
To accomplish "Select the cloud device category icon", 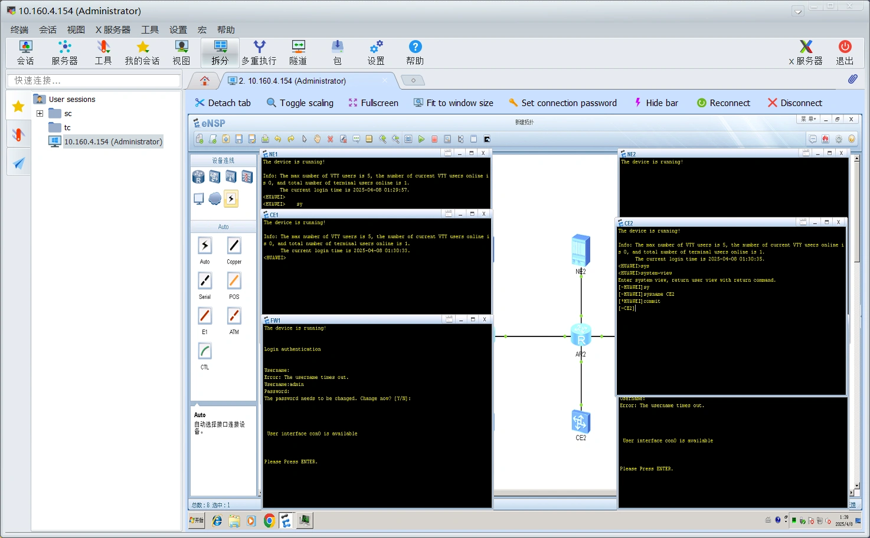I will [x=215, y=199].
